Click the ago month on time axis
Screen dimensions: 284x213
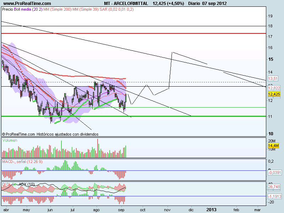96,210
